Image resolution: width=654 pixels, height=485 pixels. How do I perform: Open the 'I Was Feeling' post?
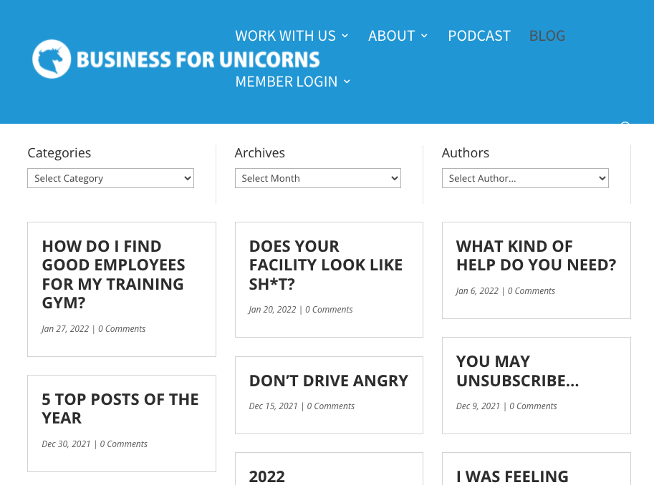coord(512,476)
